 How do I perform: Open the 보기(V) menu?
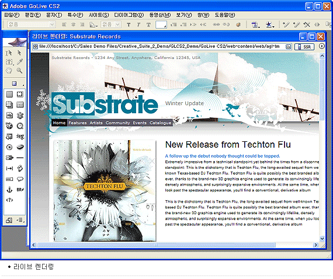(184, 15)
